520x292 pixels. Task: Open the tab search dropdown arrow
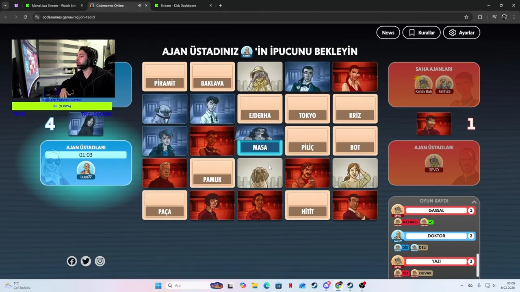[5, 6]
